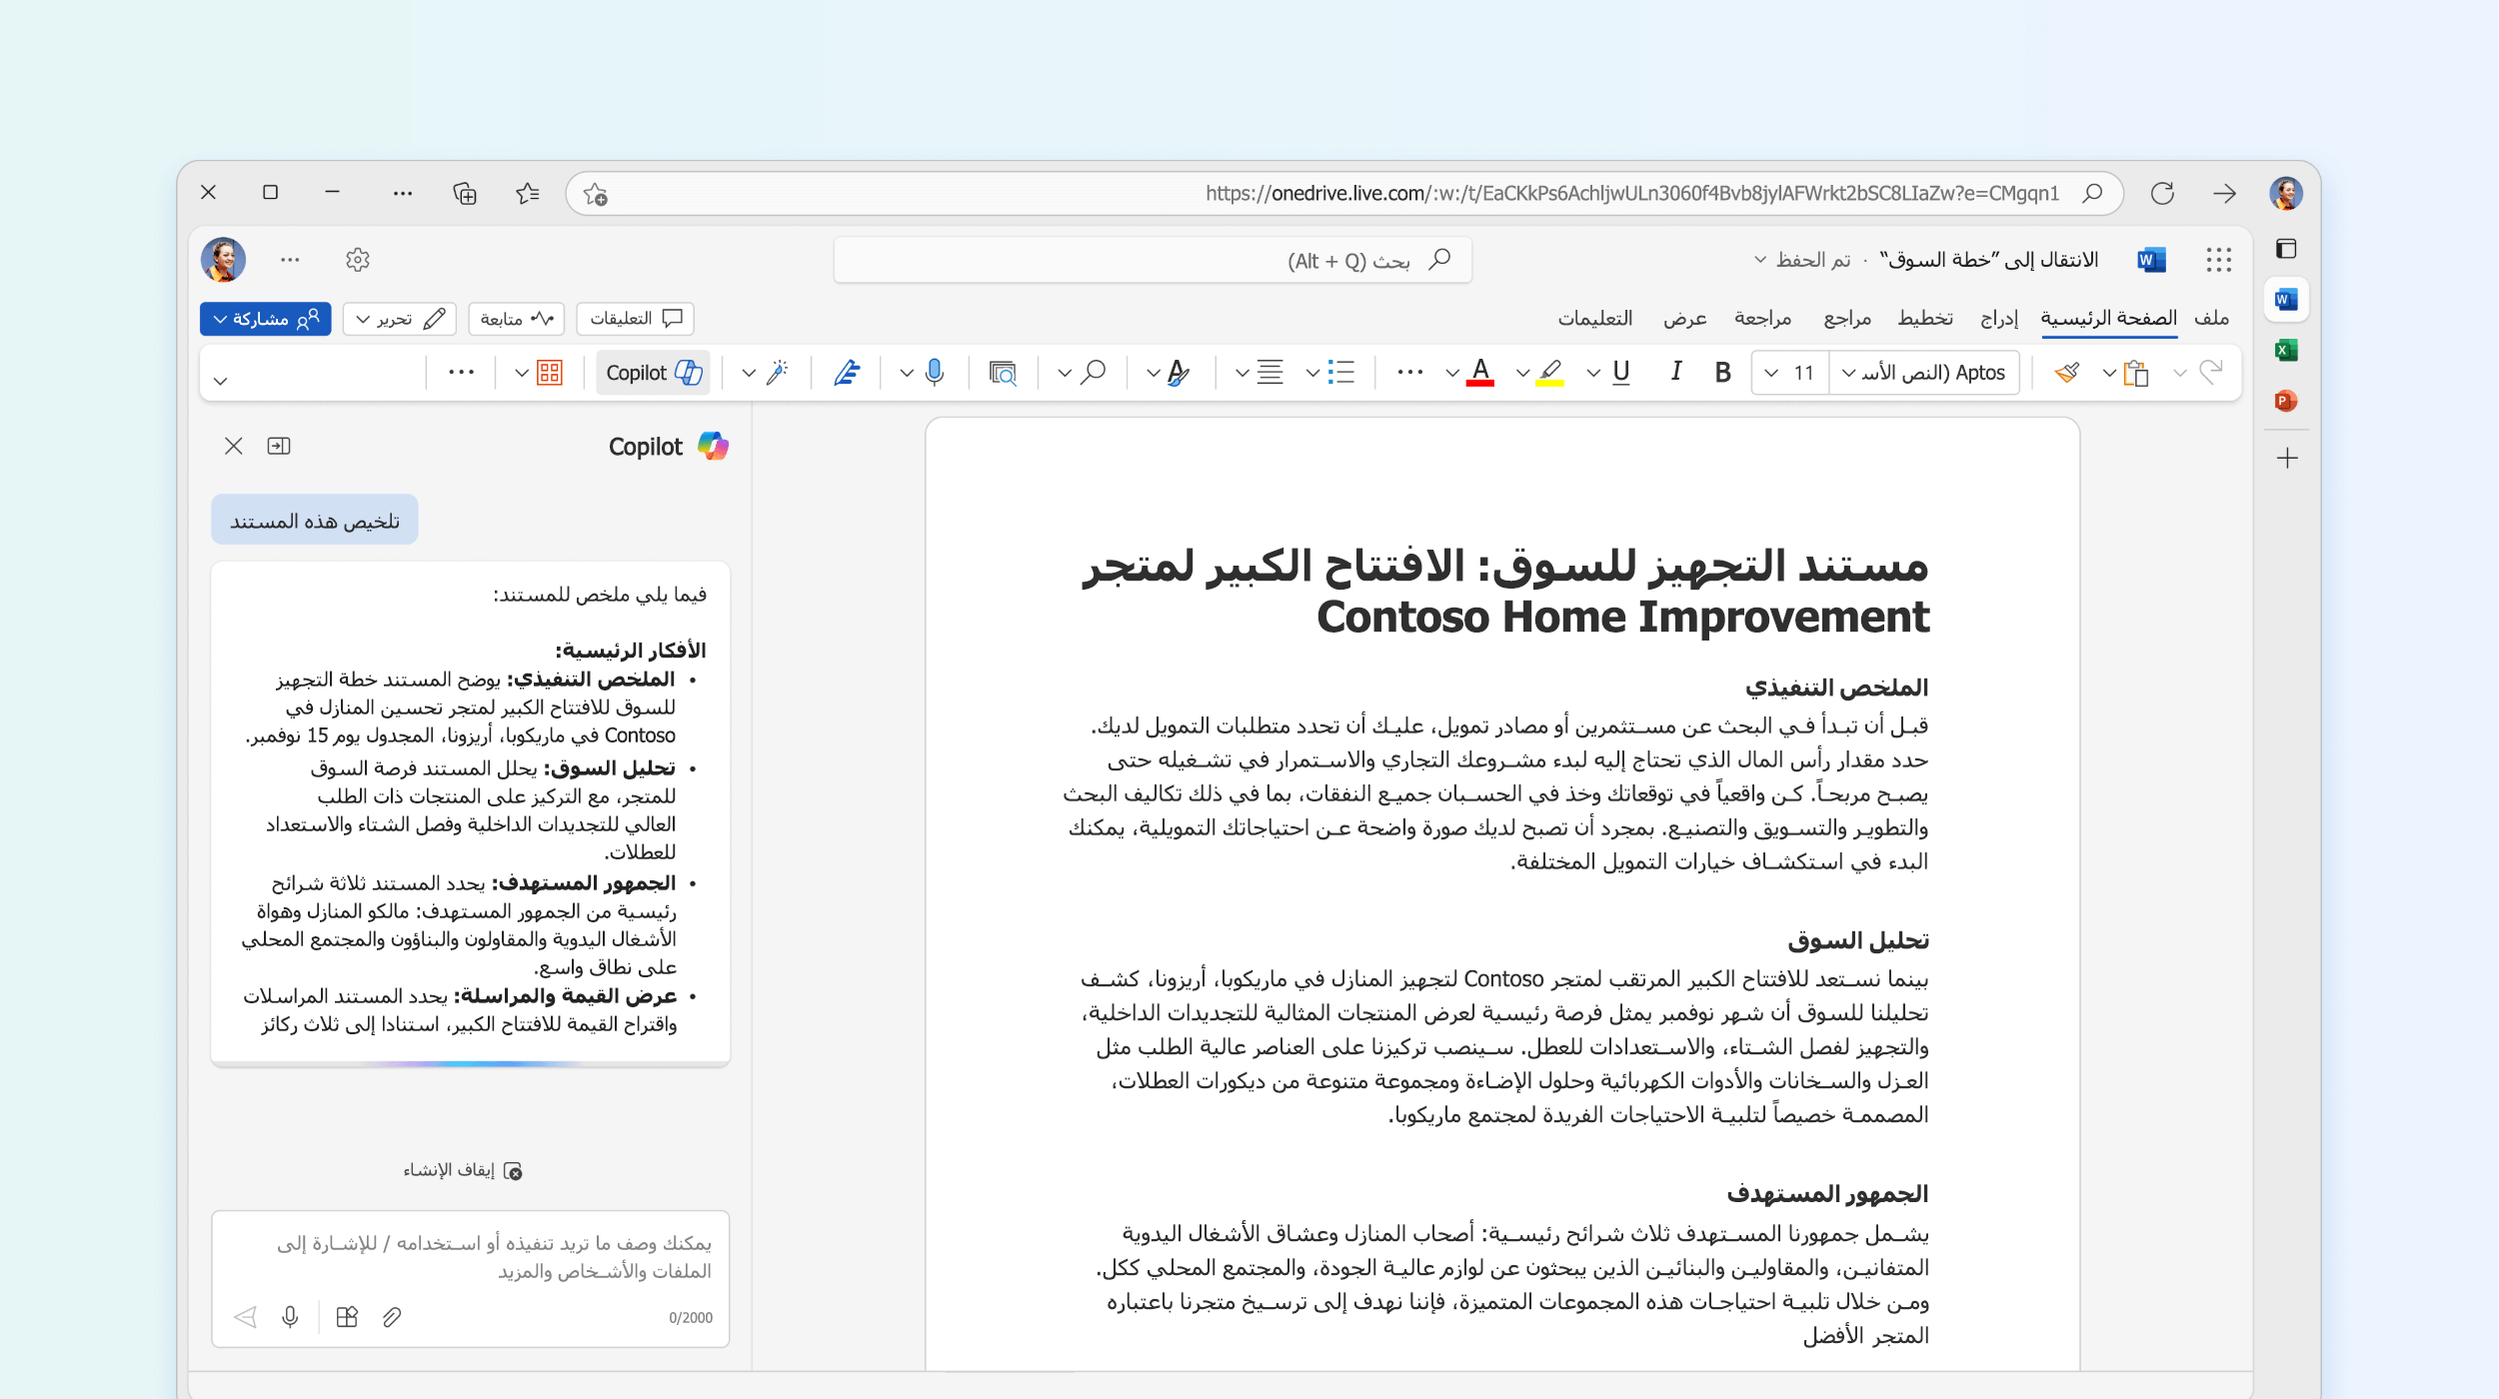Image resolution: width=2499 pixels, height=1399 pixels.
Task: Click the microphone in Copilot input box
Action: (291, 1317)
